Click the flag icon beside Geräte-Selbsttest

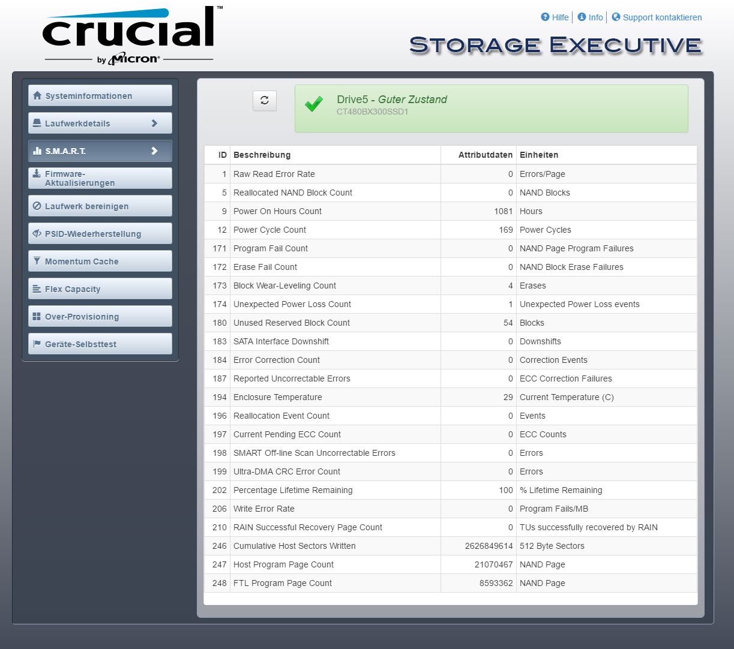tap(37, 344)
